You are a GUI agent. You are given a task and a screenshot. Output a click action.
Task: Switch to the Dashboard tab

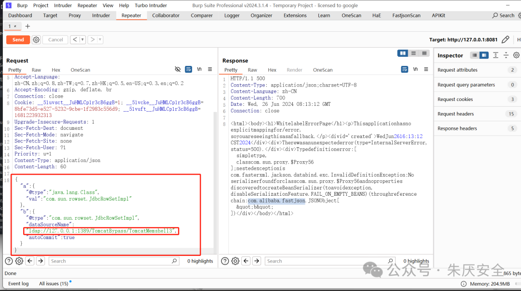pyautogui.click(x=20, y=15)
